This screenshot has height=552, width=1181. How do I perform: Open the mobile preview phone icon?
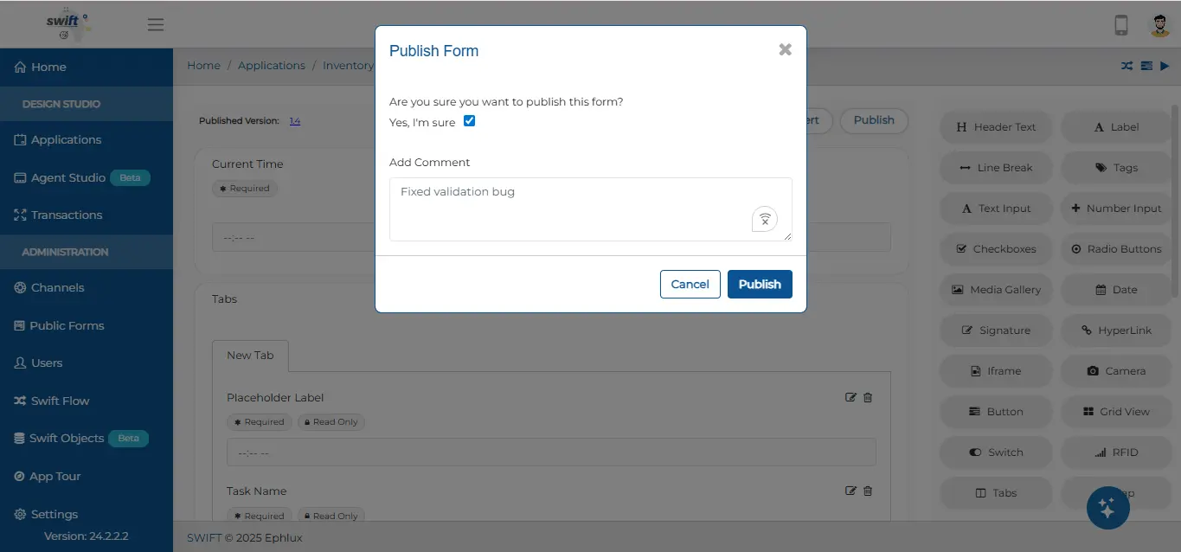[1121, 25]
